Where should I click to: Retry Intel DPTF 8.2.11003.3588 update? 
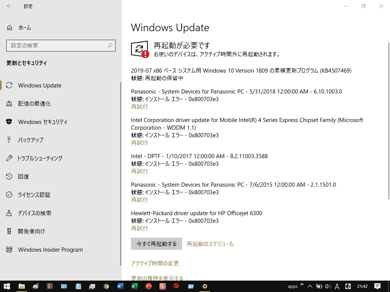click(x=139, y=171)
